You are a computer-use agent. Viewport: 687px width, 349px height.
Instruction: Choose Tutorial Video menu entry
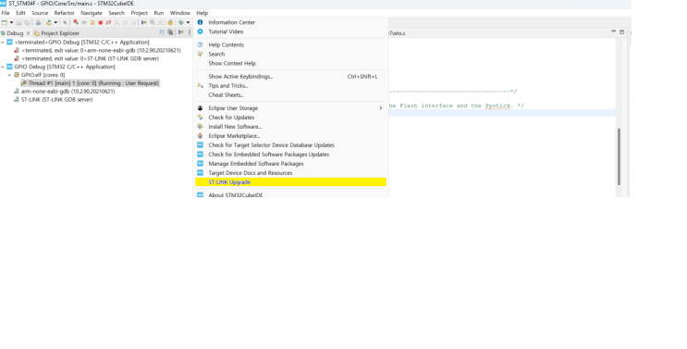tap(290, 31)
